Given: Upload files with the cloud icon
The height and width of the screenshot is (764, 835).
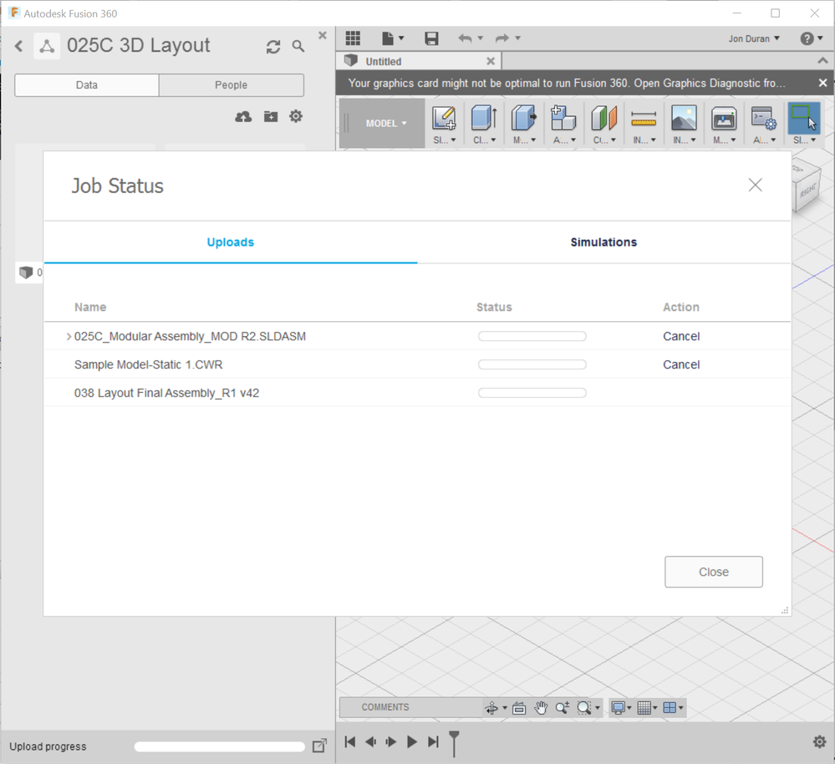Looking at the screenshot, I should (x=243, y=116).
